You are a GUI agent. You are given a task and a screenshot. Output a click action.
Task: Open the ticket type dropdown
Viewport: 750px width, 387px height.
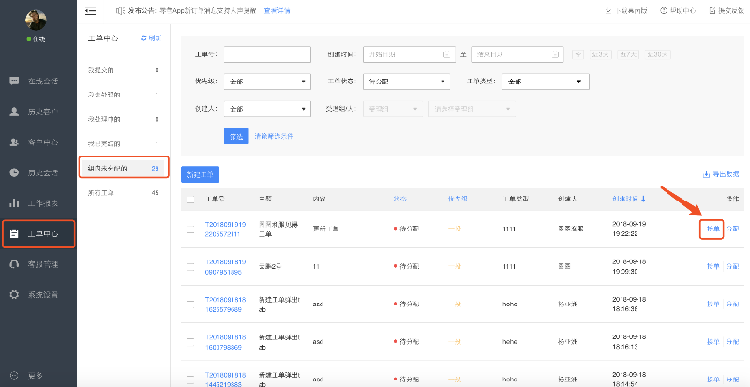click(x=546, y=82)
